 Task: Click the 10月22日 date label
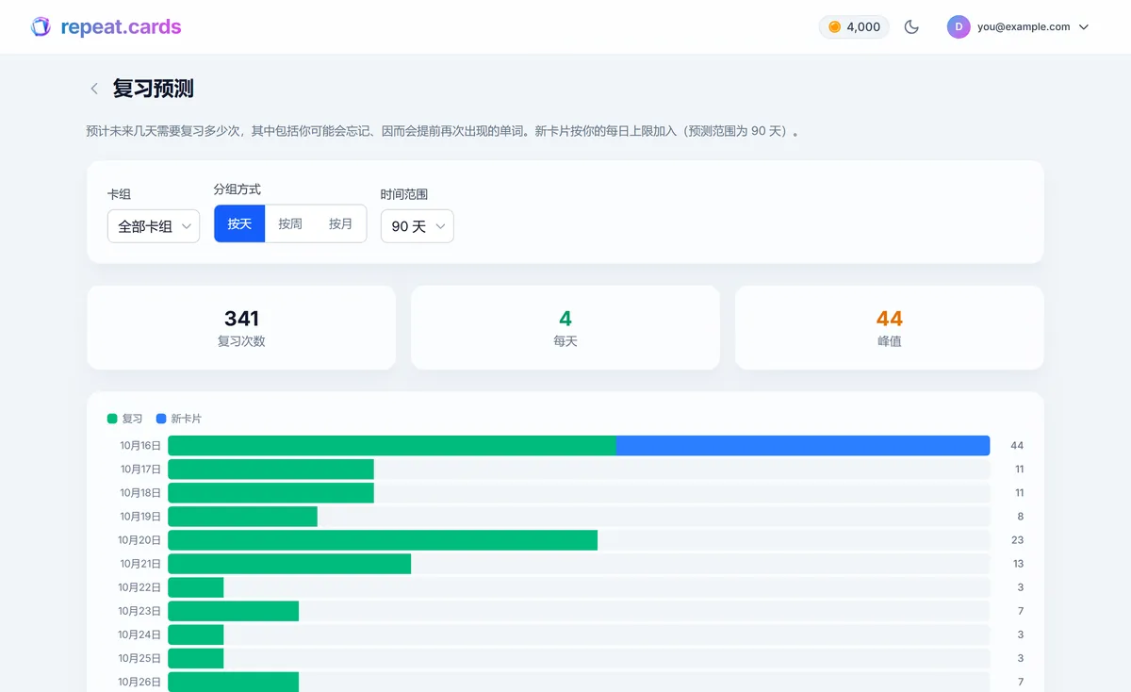(x=139, y=587)
